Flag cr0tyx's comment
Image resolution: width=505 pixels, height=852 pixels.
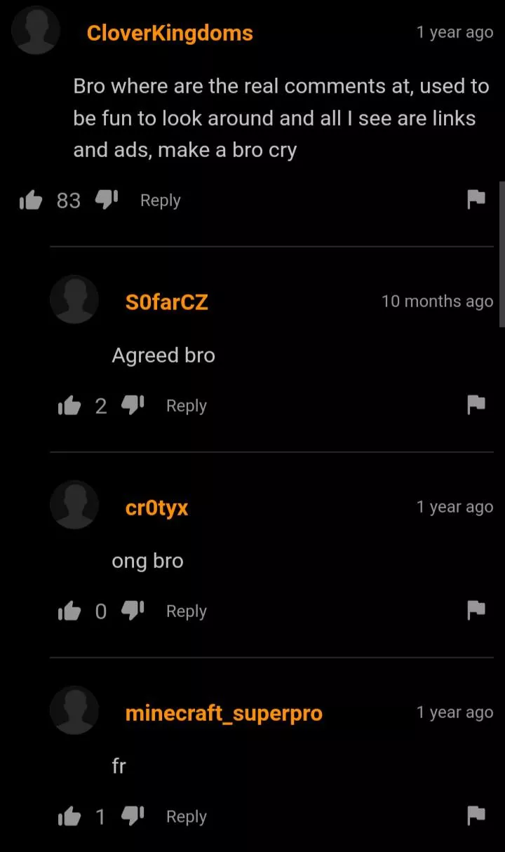coord(476,611)
